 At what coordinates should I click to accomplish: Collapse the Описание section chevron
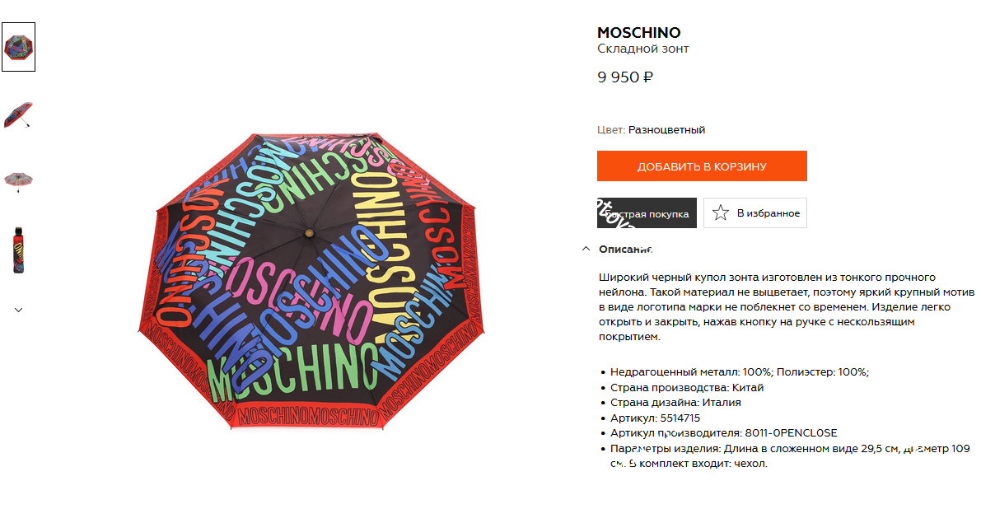pos(586,249)
